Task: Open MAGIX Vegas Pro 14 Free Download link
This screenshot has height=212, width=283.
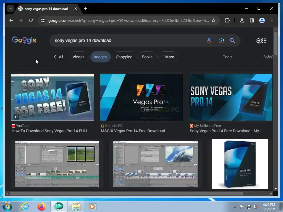Action: [133, 131]
